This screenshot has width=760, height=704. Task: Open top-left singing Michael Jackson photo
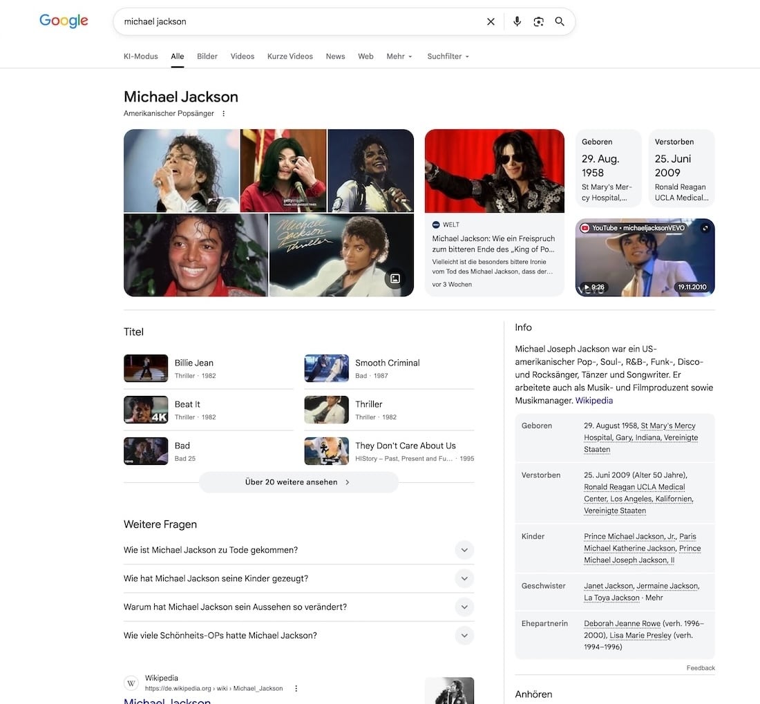pyautogui.click(x=181, y=171)
